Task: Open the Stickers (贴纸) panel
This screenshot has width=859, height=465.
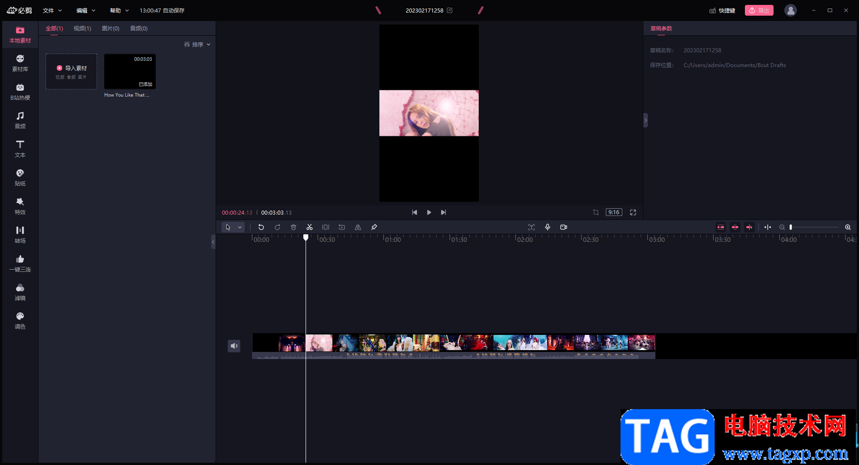Action: tap(20, 178)
